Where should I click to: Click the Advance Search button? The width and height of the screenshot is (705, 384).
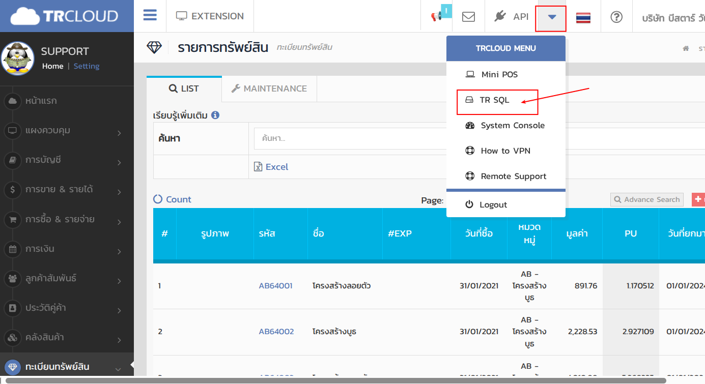click(646, 199)
